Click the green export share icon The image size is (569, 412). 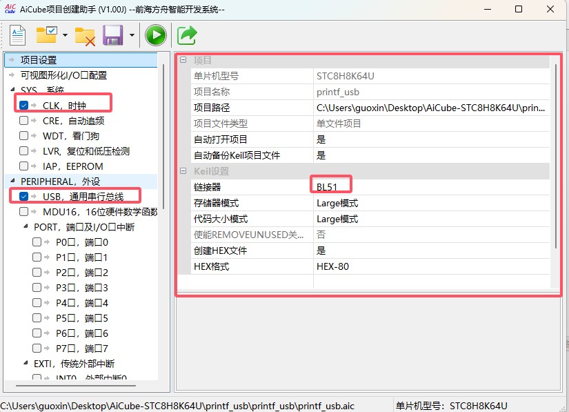pyautogui.click(x=187, y=35)
